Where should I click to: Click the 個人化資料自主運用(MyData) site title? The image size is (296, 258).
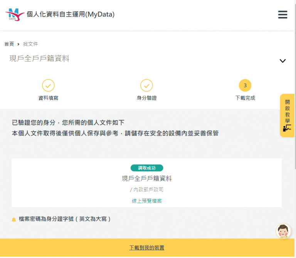(71, 15)
